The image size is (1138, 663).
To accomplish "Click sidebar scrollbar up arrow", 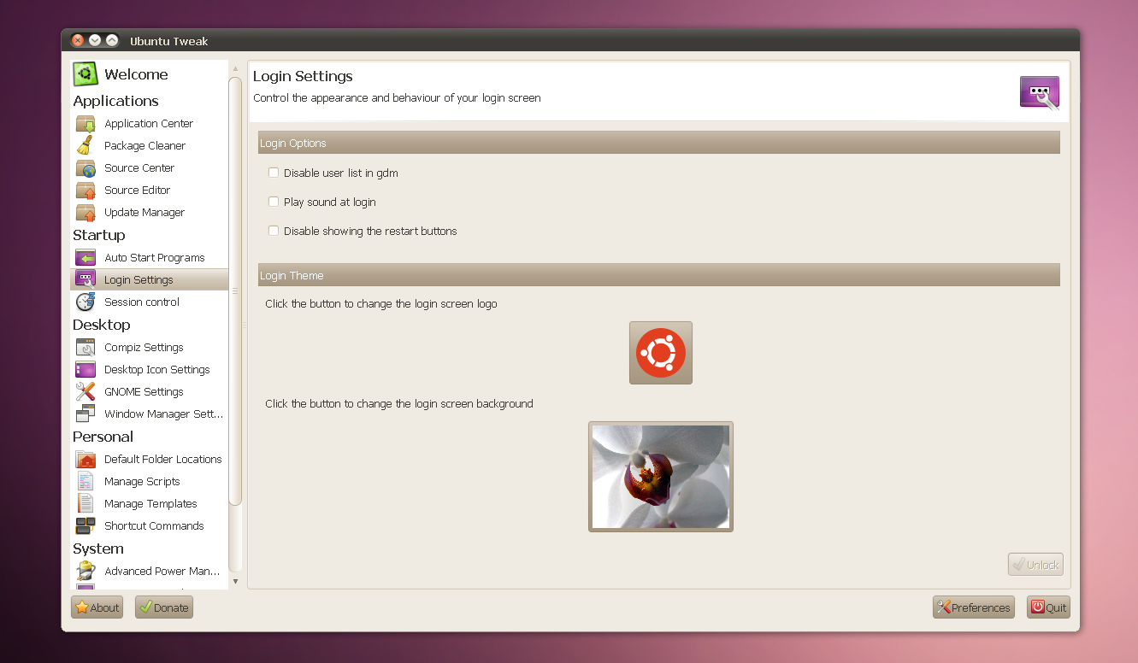I will (235, 68).
